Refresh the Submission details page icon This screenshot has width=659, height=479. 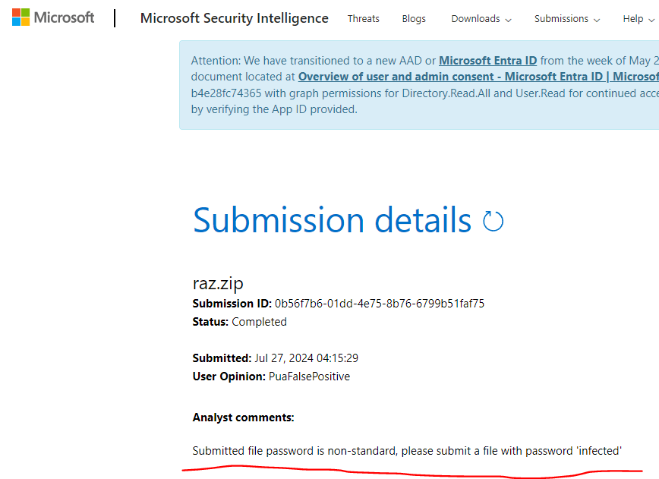[493, 221]
